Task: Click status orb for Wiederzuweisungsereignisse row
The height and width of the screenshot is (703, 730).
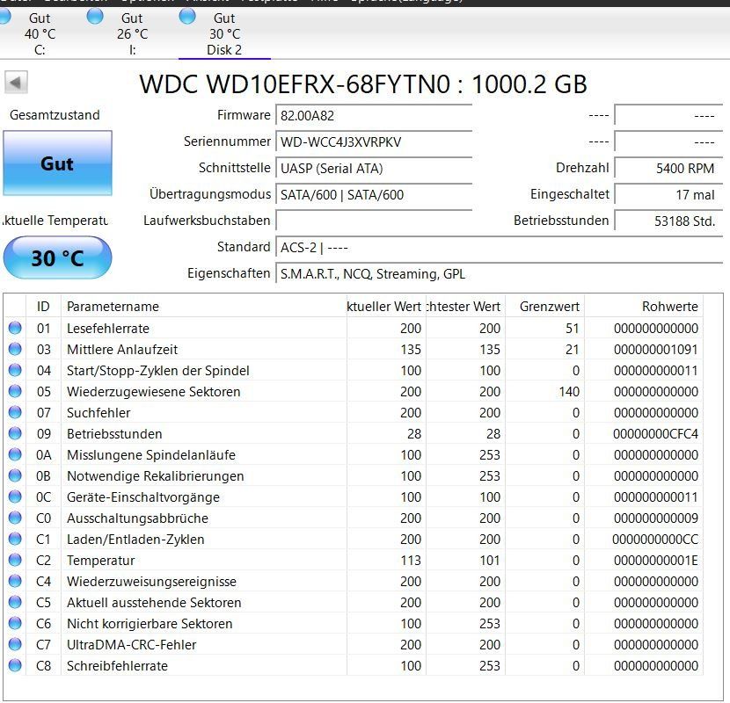Action: 15,581
